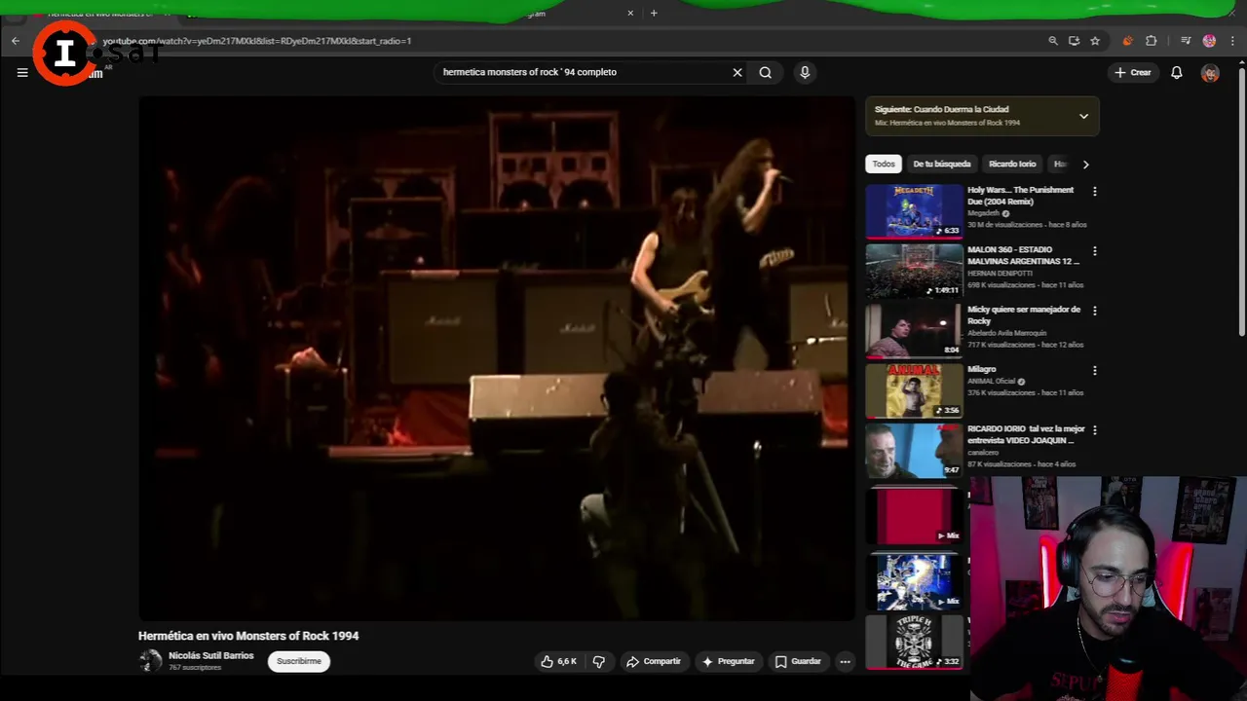Select the Todos filter chip
The width and height of the screenshot is (1247, 701).
pyautogui.click(x=884, y=164)
